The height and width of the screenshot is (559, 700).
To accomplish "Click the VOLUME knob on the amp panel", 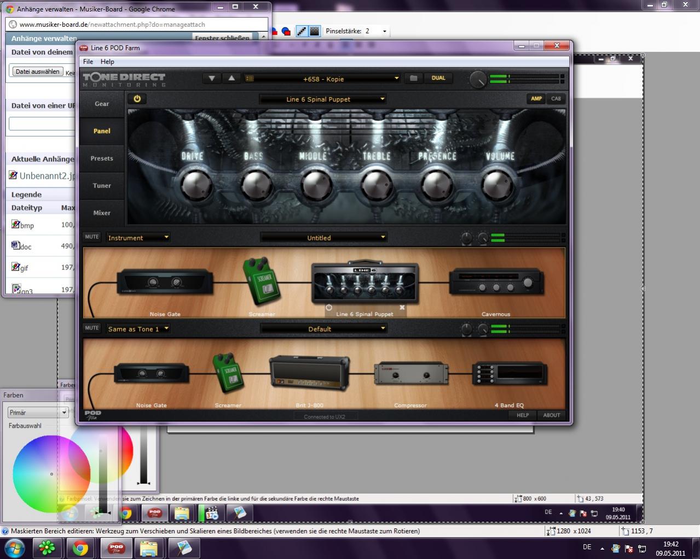I will point(498,185).
